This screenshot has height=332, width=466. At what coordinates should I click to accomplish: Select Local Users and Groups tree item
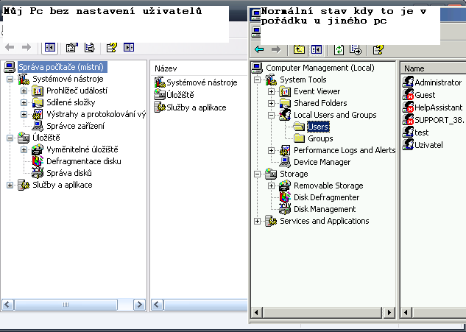click(x=335, y=115)
